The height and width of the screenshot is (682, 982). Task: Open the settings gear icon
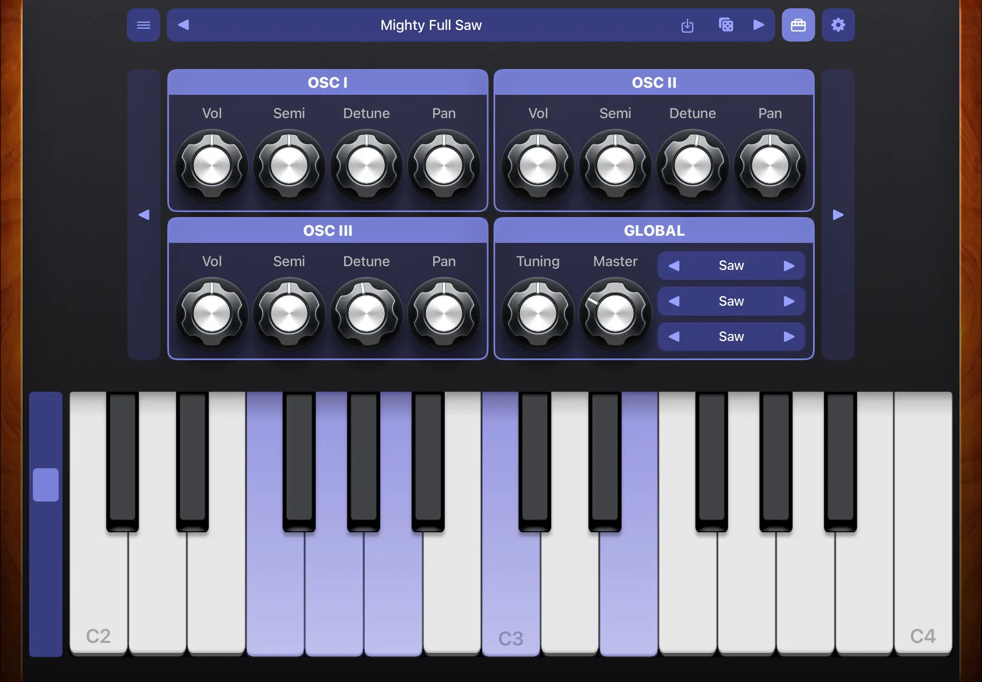(x=838, y=25)
